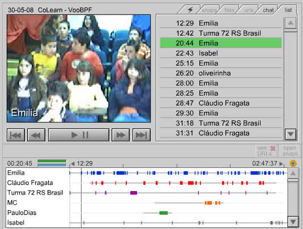Select Isabel row in timeline names

click(16, 223)
